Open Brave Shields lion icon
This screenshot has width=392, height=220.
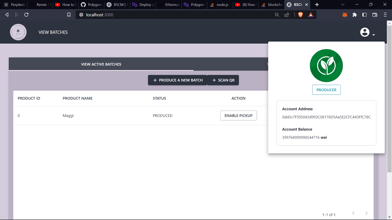point(301,15)
